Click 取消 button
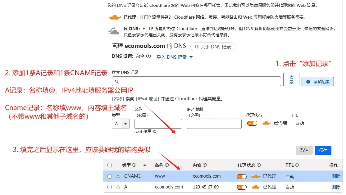 click(x=304, y=150)
